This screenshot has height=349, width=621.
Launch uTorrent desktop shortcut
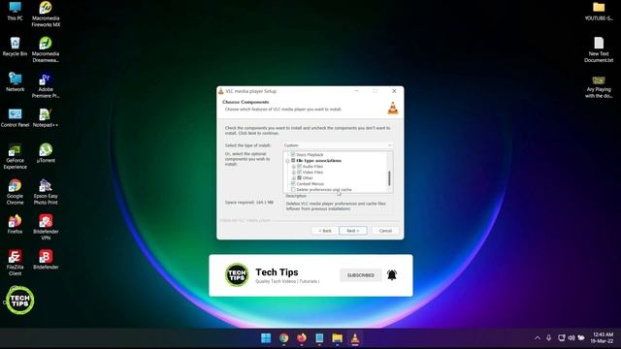coord(46,153)
